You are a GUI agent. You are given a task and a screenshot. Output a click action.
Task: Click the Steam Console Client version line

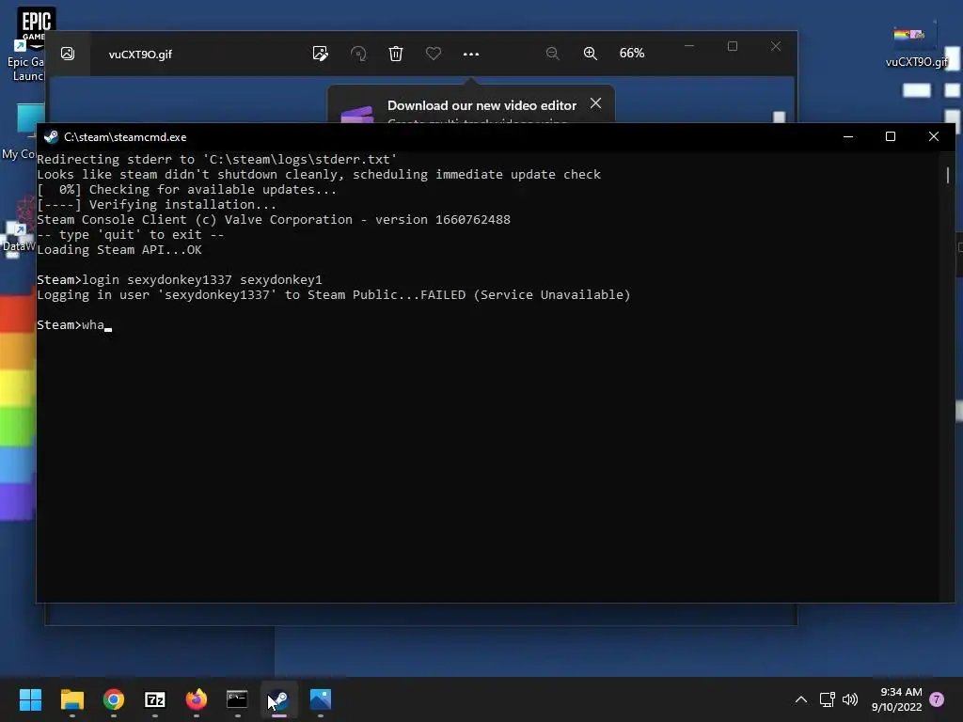point(274,220)
